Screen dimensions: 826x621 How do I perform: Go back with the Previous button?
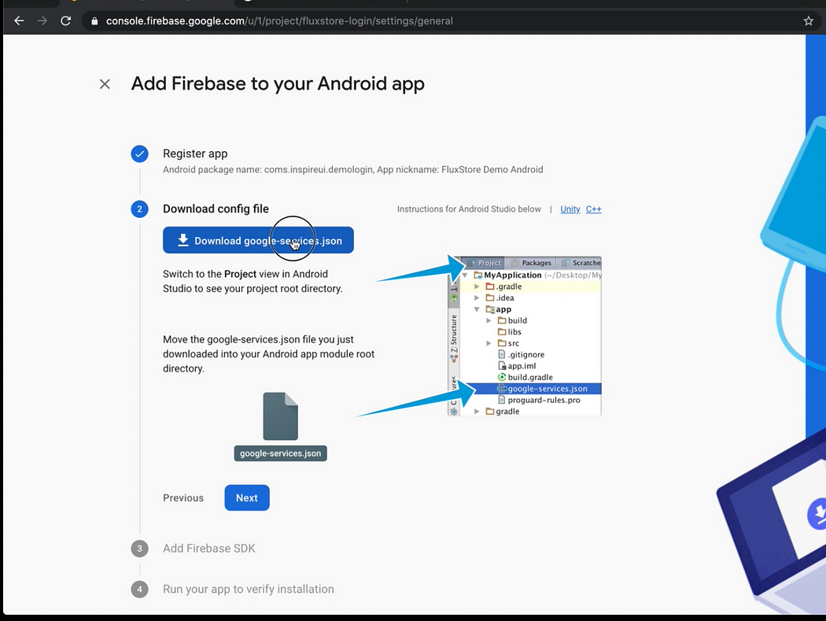click(183, 497)
